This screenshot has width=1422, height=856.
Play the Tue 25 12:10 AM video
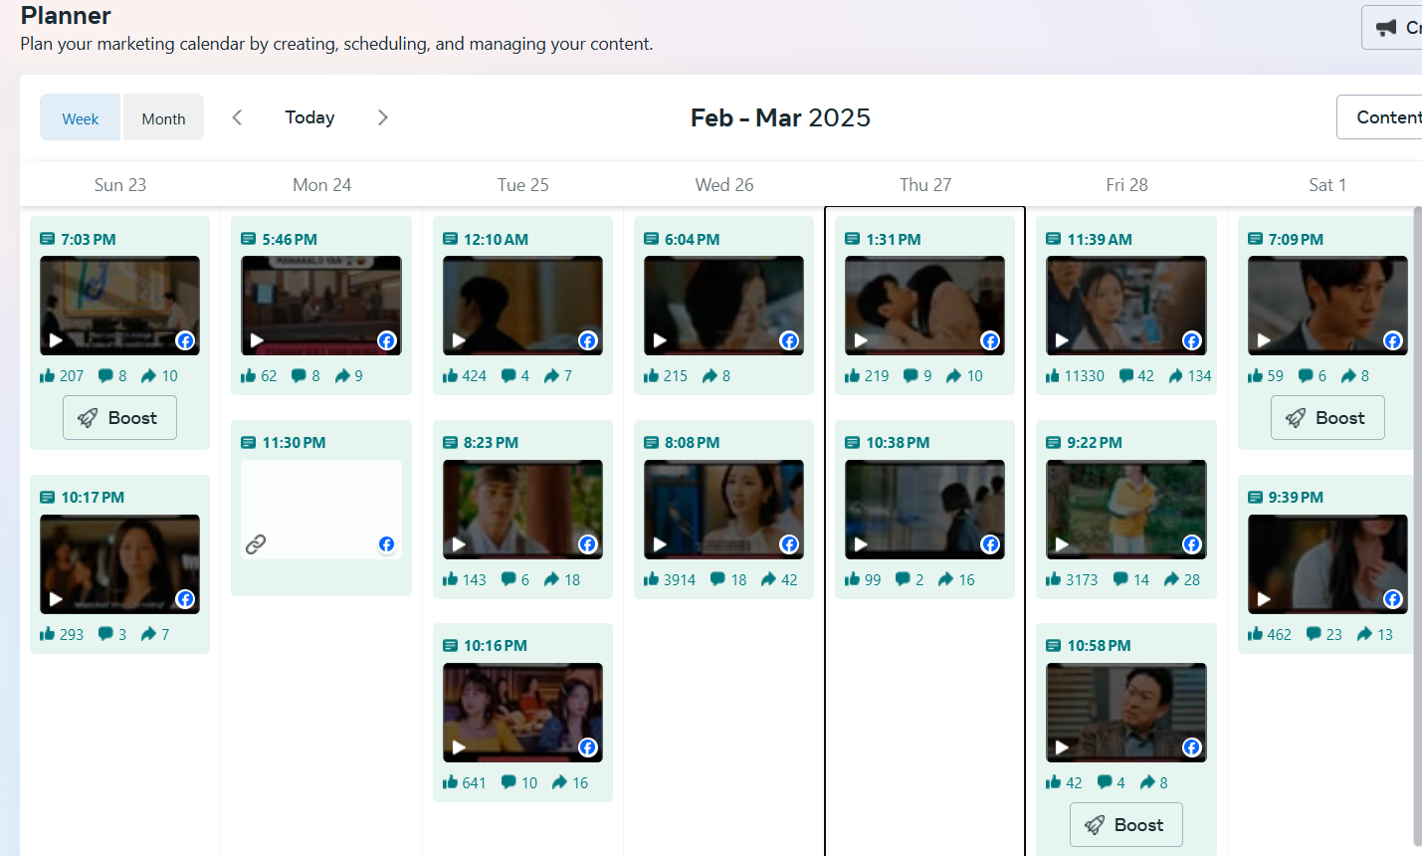coord(459,340)
